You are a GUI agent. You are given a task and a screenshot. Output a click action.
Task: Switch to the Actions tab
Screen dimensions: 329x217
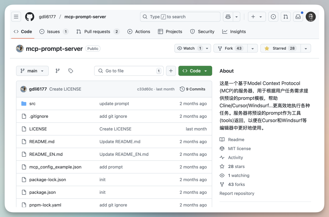click(139, 32)
